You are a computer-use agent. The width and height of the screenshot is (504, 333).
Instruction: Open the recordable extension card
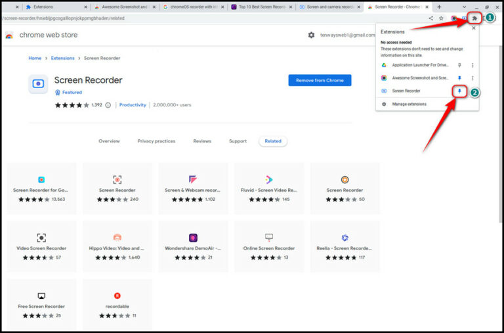(117, 304)
